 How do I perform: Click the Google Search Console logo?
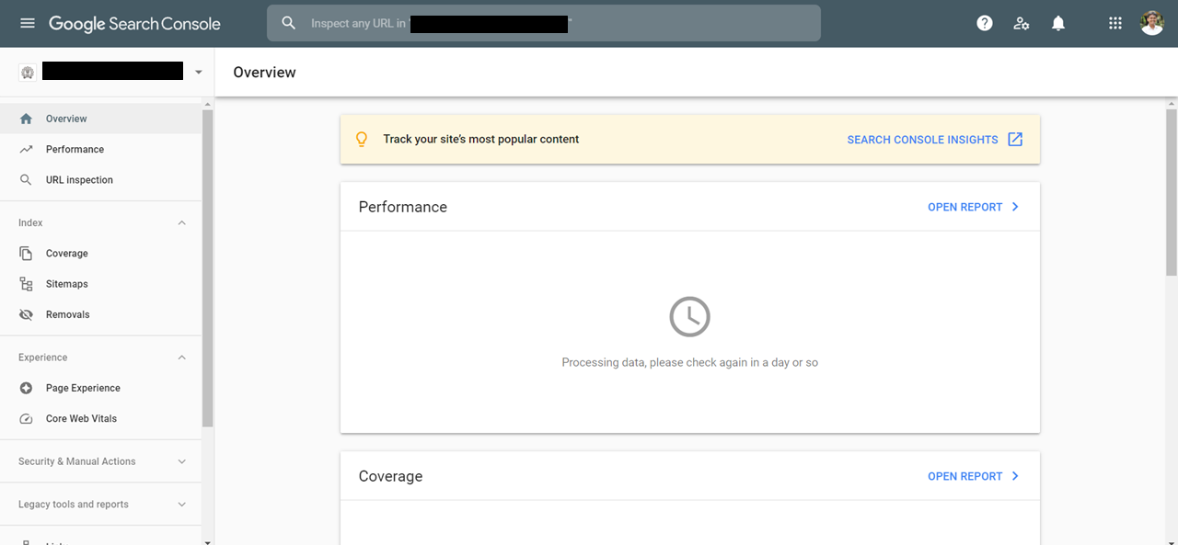[134, 23]
